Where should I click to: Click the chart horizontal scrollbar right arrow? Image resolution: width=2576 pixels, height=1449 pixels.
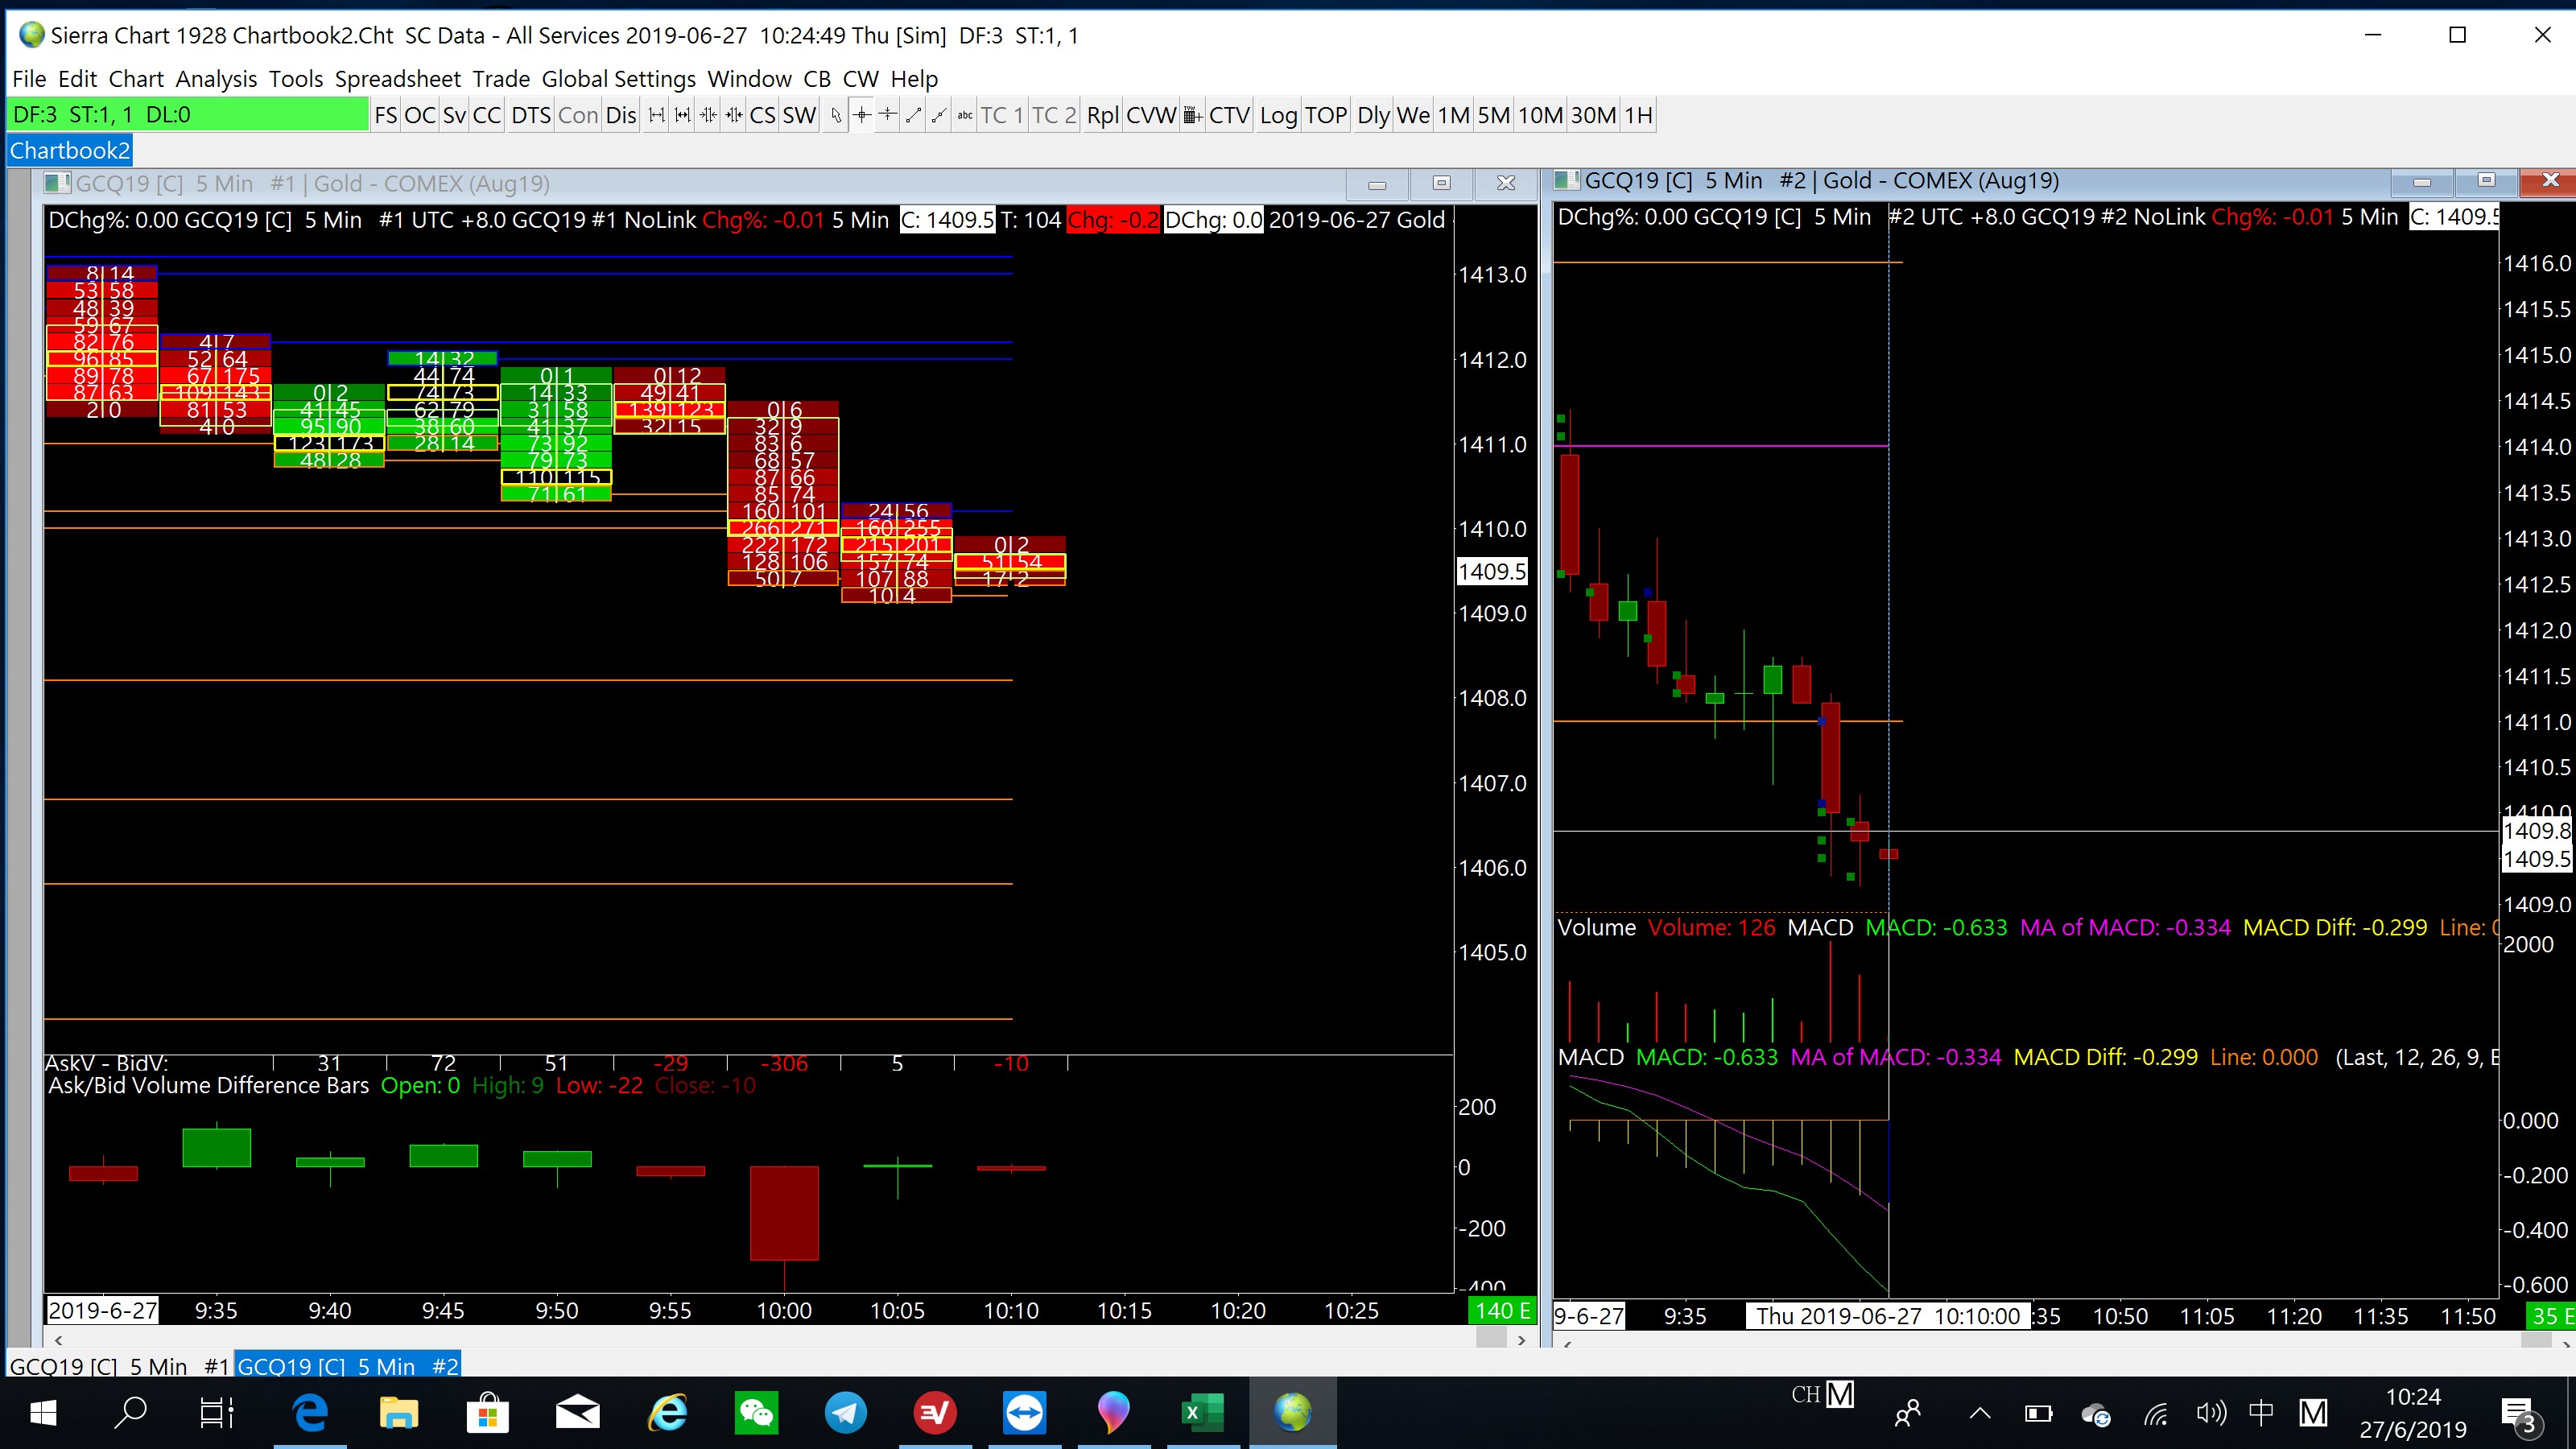coord(1521,1340)
